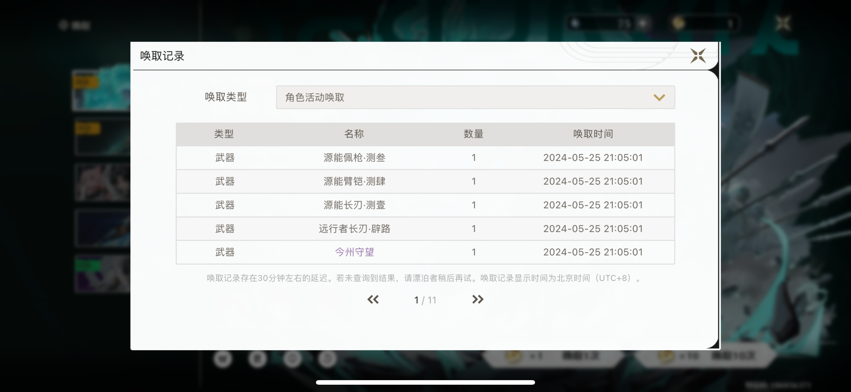Expand the gold chevron of 唤取类型 dropdown

click(659, 97)
